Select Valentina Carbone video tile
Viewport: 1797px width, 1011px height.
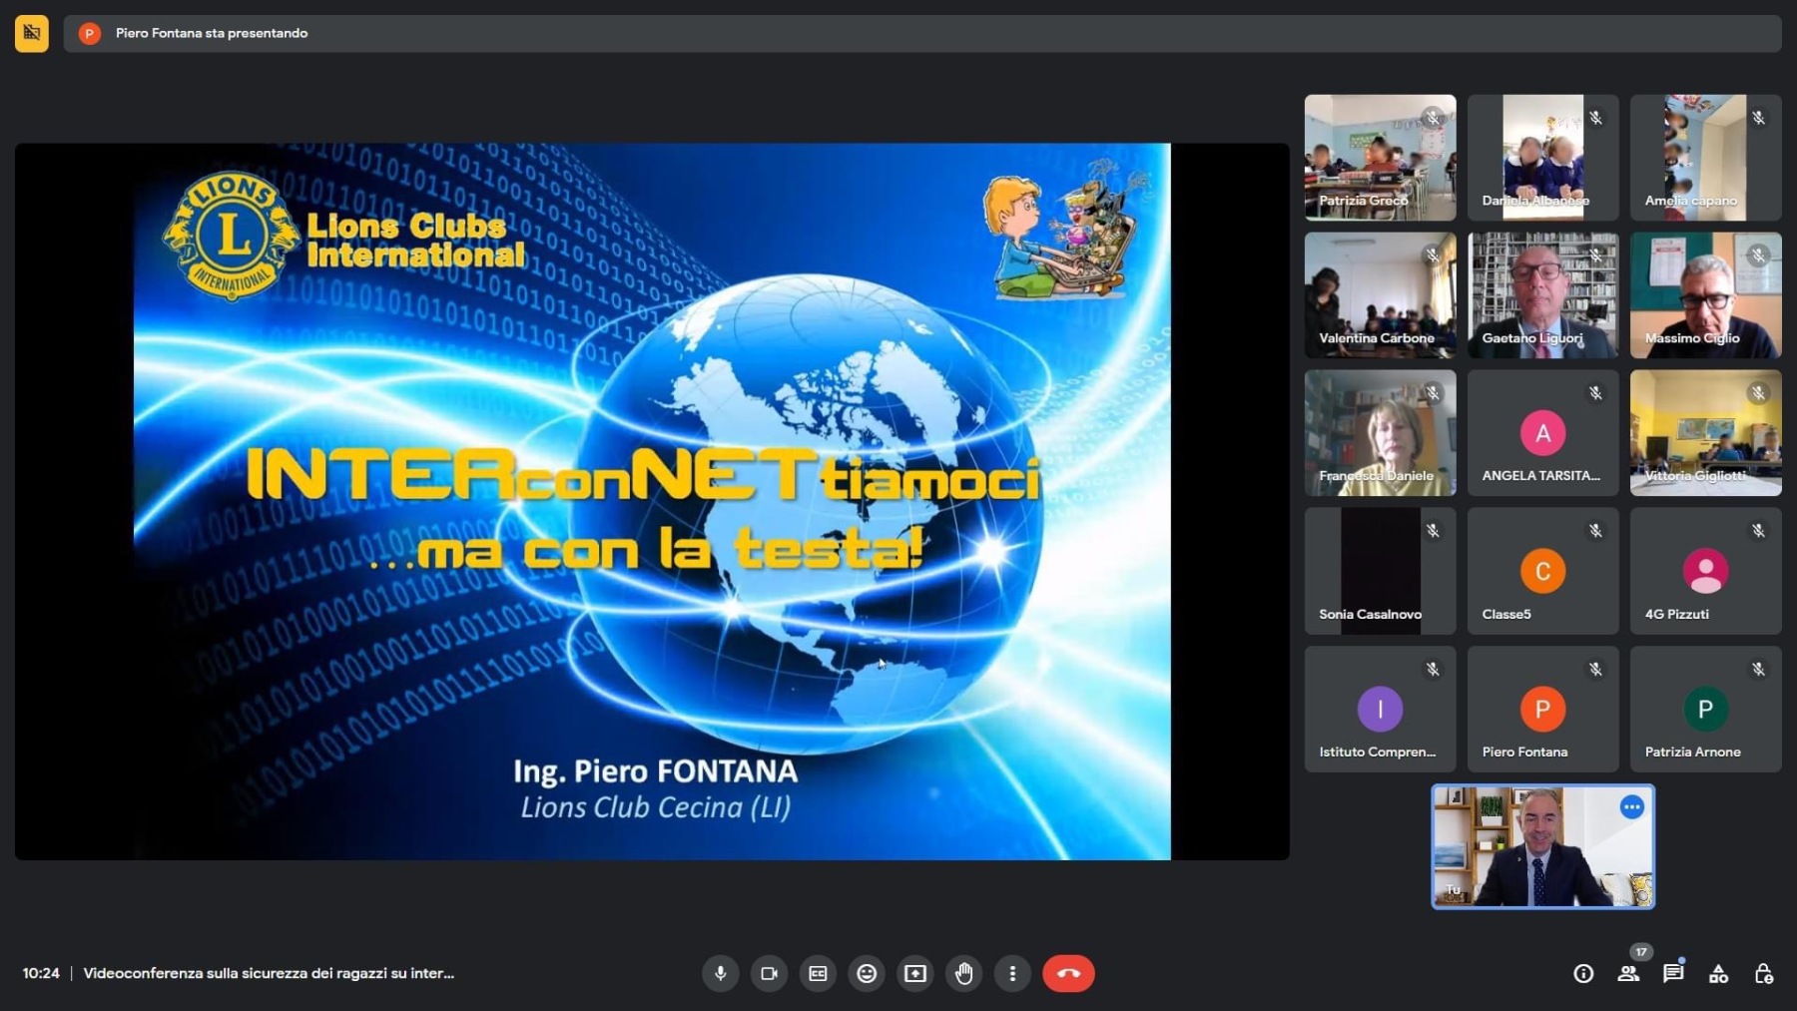click(x=1380, y=295)
